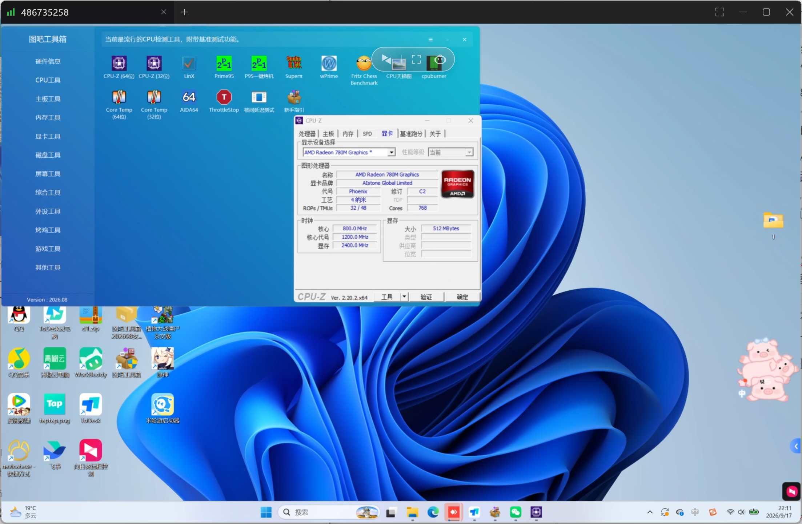Launch Core Temp (64位)

coord(119,104)
